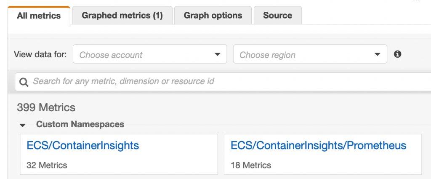This screenshot has height=179, width=431.
Task: Click the info icon beside region dropdown
Action: coord(397,54)
